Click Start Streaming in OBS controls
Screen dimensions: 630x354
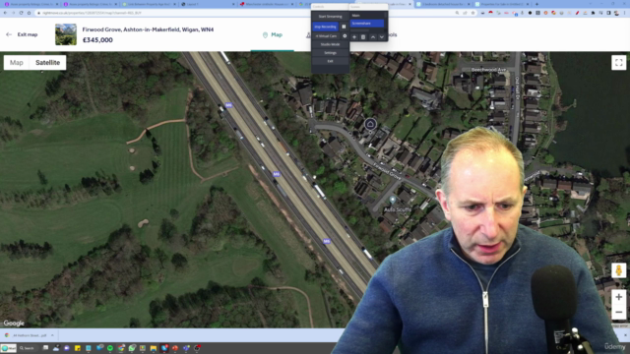[x=331, y=17]
